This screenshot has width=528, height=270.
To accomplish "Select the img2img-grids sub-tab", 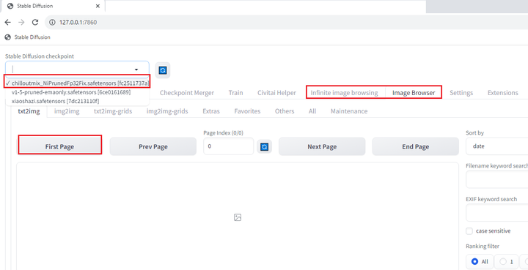I will pos(167,111).
